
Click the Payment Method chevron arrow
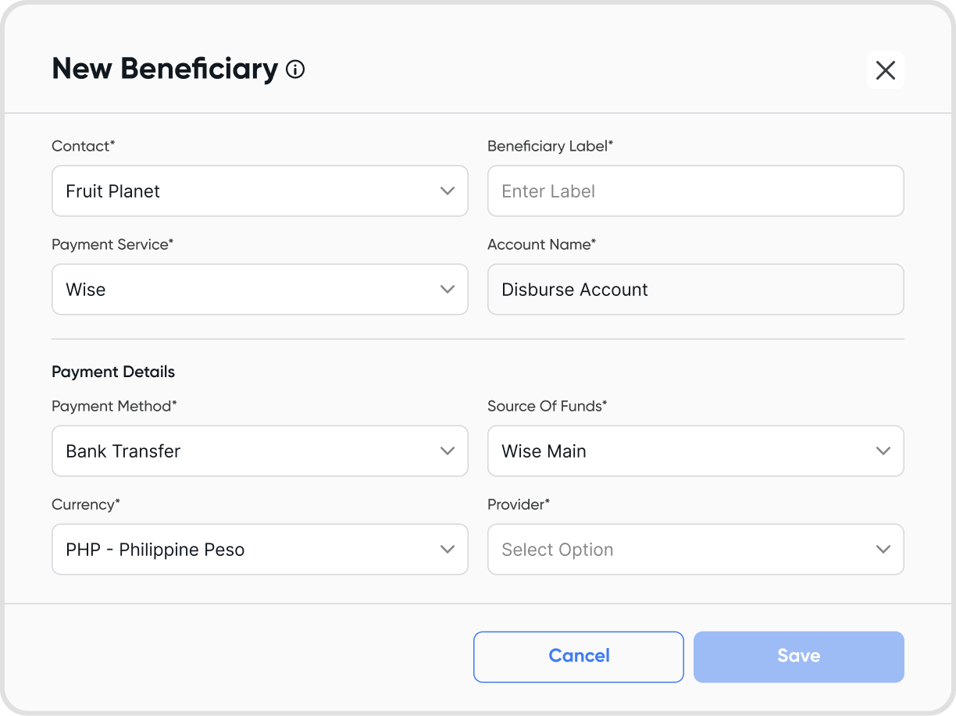(448, 451)
